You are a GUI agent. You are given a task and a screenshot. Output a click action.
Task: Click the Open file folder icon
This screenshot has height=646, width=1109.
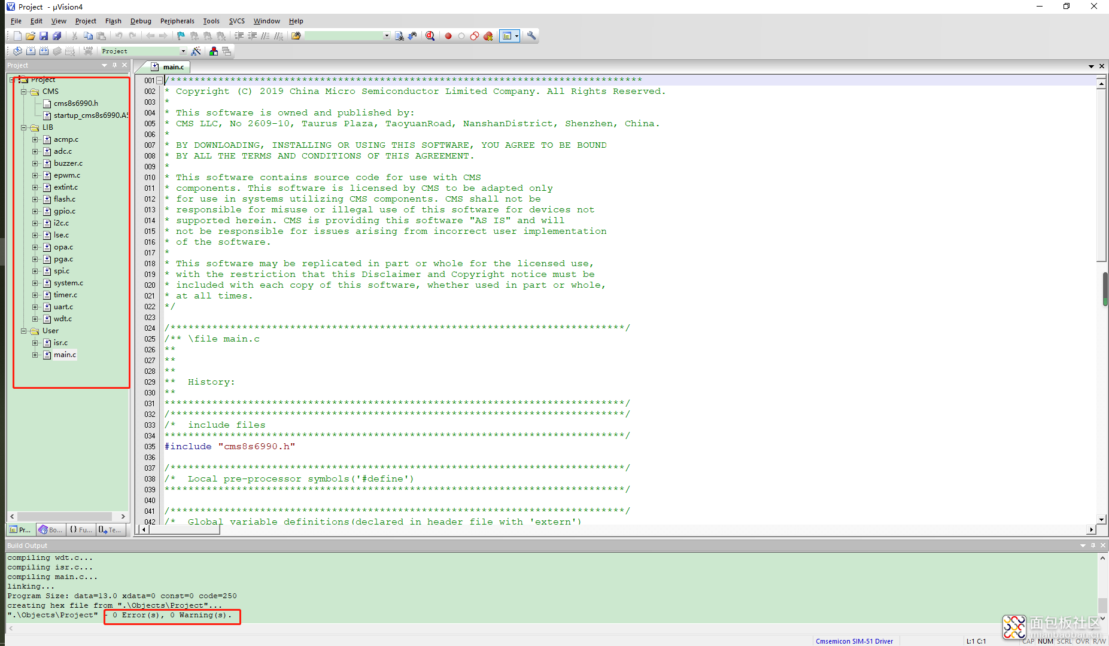31,36
